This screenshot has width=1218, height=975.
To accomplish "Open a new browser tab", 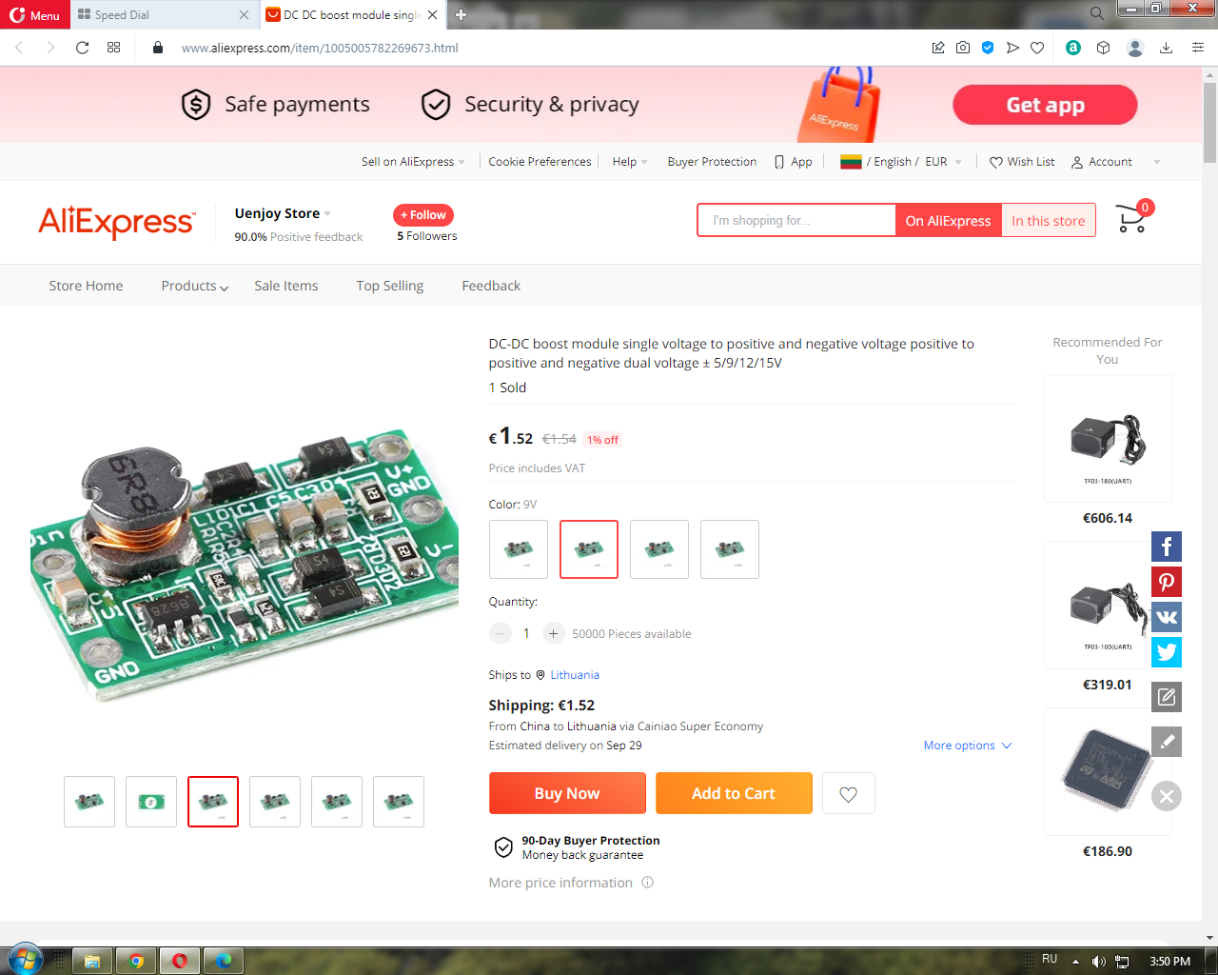I will click(x=462, y=15).
